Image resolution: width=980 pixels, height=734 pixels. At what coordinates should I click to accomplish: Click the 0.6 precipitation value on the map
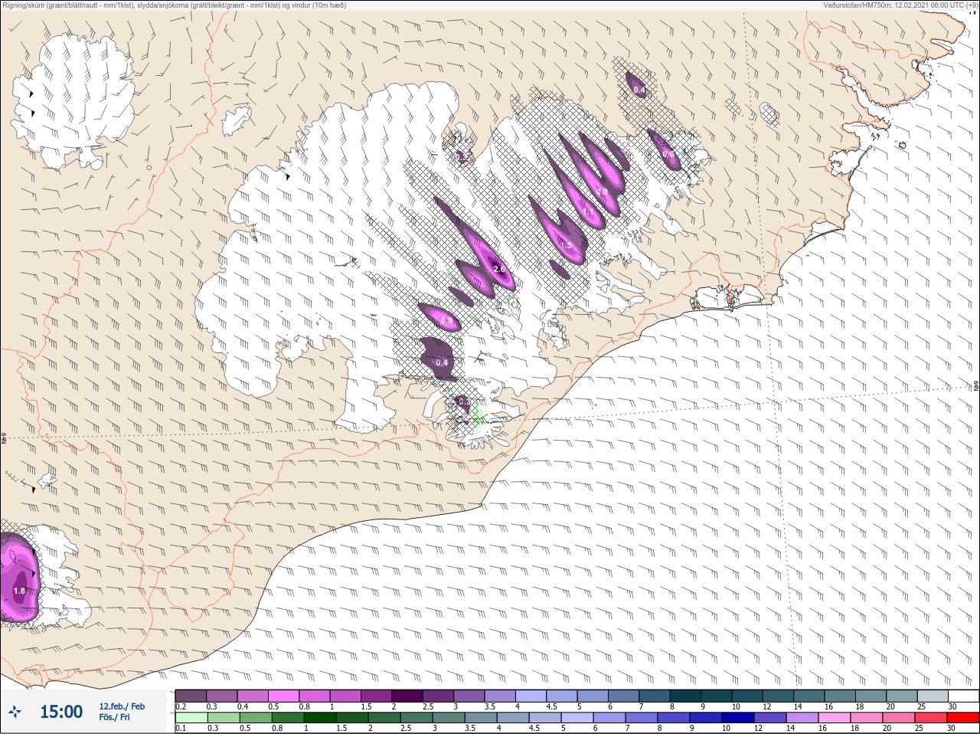(668, 154)
